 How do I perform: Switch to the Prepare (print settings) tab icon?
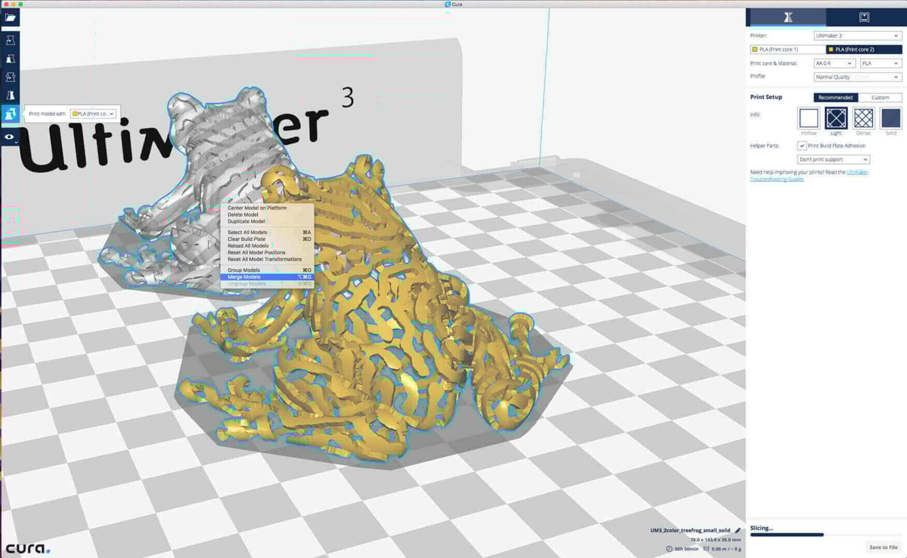(x=787, y=17)
